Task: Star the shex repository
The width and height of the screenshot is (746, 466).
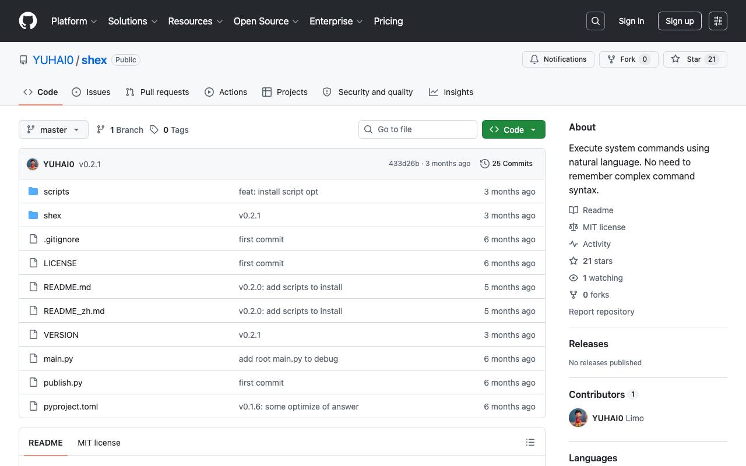Action: pyautogui.click(x=695, y=59)
